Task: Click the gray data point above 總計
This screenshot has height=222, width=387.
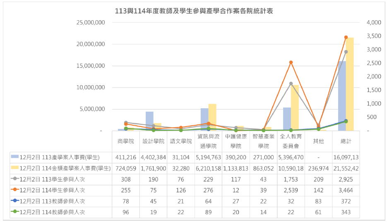Action: tap(346, 52)
